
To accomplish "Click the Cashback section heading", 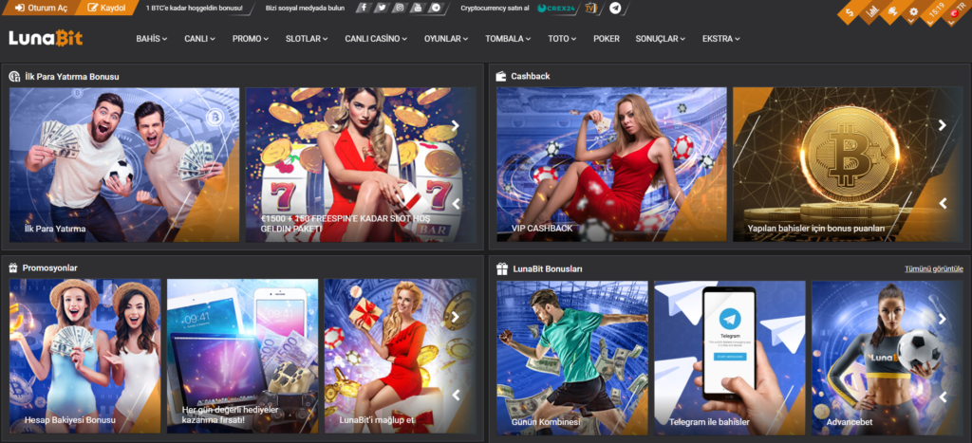I will (x=531, y=76).
